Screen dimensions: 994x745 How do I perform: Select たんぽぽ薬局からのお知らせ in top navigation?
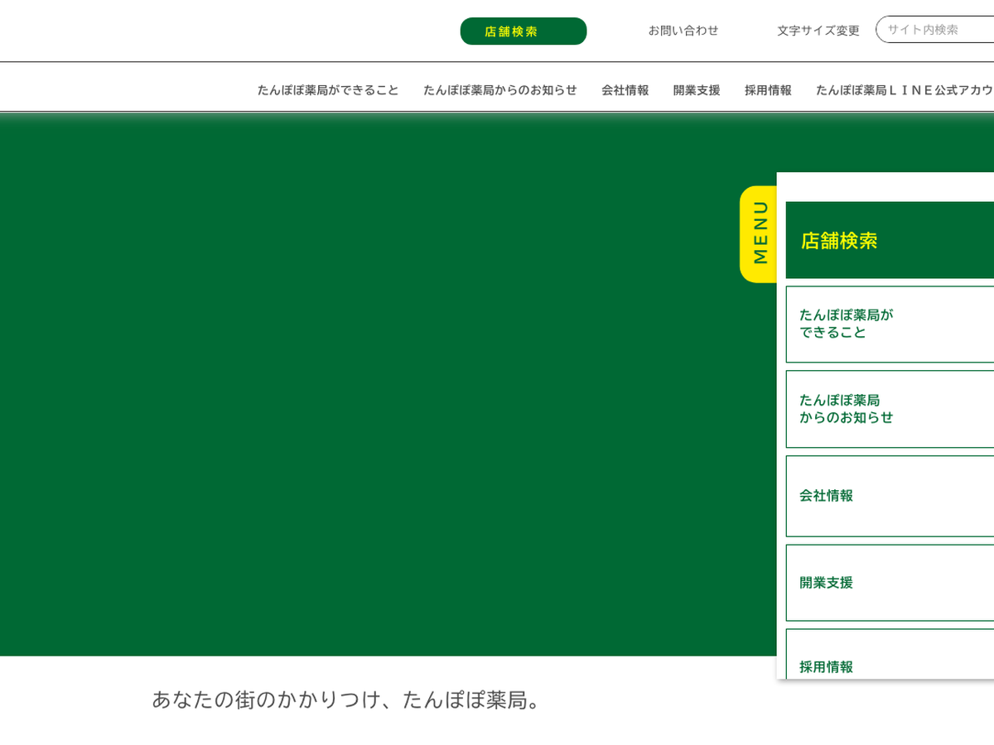pyautogui.click(x=499, y=90)
